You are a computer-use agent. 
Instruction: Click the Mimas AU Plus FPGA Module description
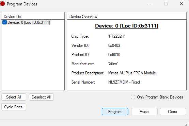coord(132,73)
